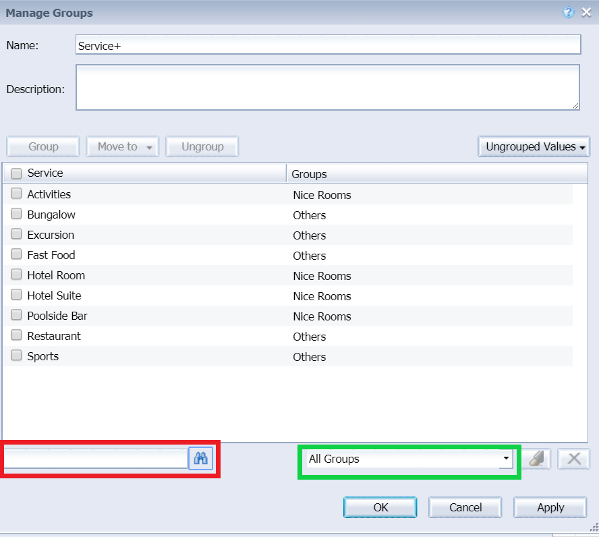Click the X delete icon beside All Groups
Screen dimensions: 599x537
pyautogui.click(x=574, y=459)
